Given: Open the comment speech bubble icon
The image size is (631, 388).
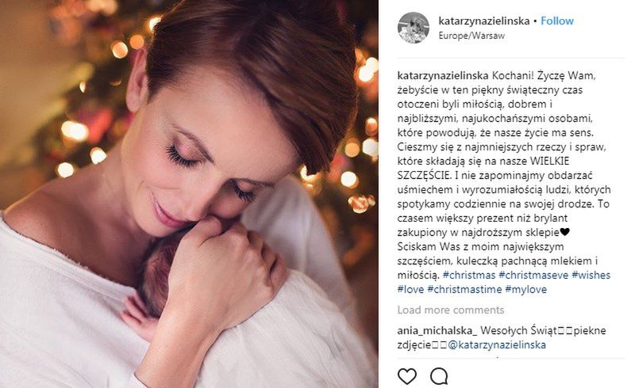Looking at the screenshot, I should (439, 376).
